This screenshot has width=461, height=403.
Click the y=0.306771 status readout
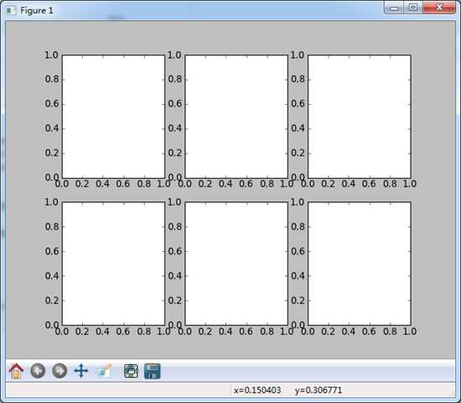(x=319, y=390)
